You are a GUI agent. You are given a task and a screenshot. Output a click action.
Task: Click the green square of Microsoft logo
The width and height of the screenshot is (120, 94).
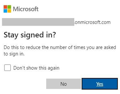(9, 7)
